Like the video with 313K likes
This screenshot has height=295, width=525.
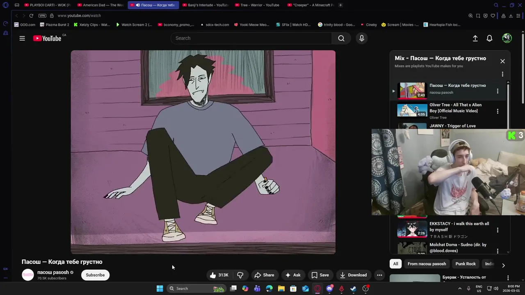click(x=219, y=275)
